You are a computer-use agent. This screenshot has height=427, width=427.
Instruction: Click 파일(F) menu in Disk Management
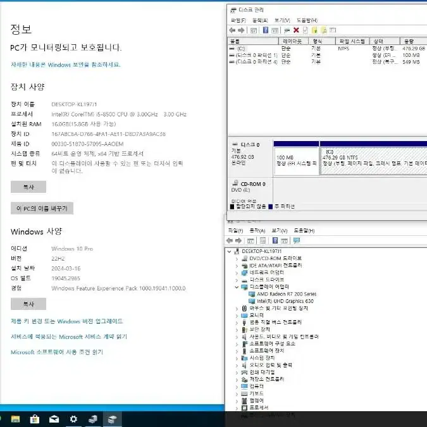click(x=238, y=20)
